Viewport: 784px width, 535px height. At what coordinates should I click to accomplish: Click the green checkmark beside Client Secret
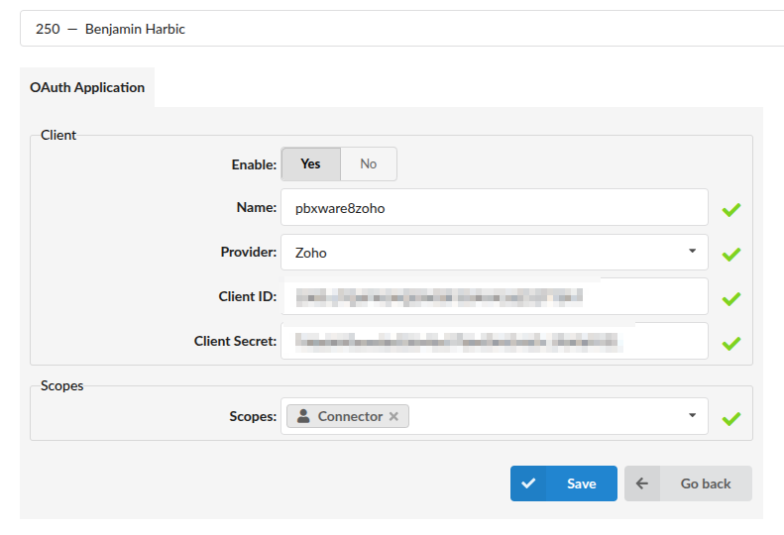point(731,344)
